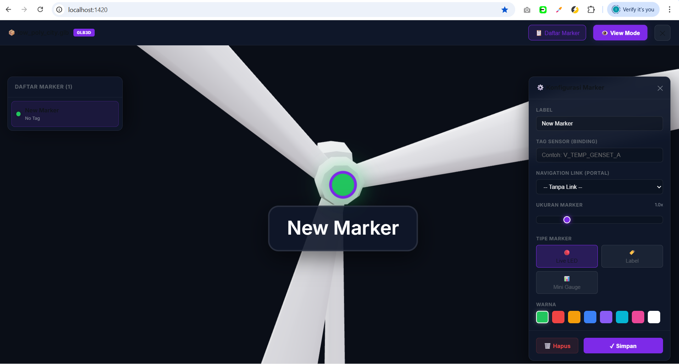Viewport: 679px width, 364px height.
Task: Open the browser extensions puzzle icon
Action: click(591, 10)
